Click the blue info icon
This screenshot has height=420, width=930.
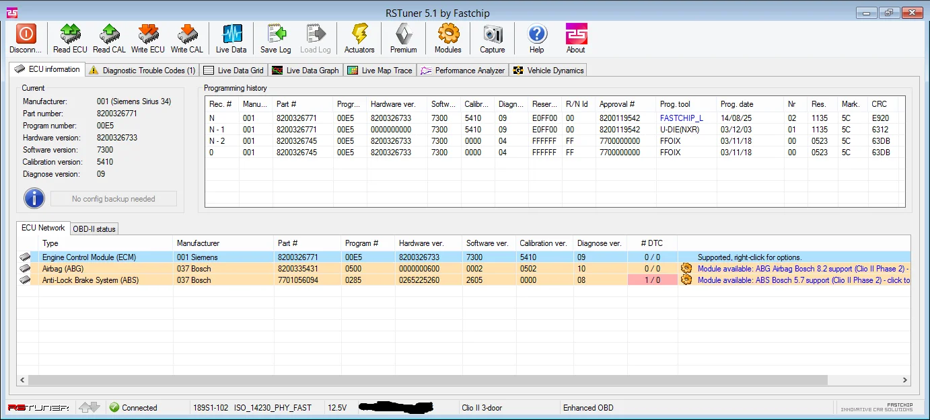coord(34,198)
